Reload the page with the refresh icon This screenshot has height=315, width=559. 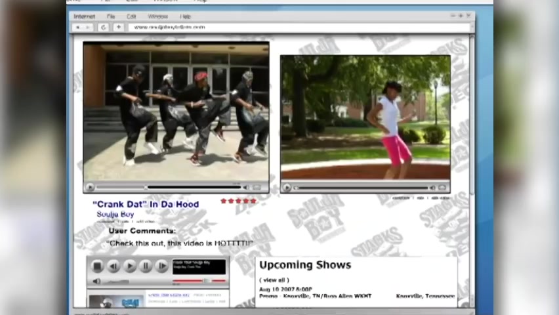click(104, 27)
